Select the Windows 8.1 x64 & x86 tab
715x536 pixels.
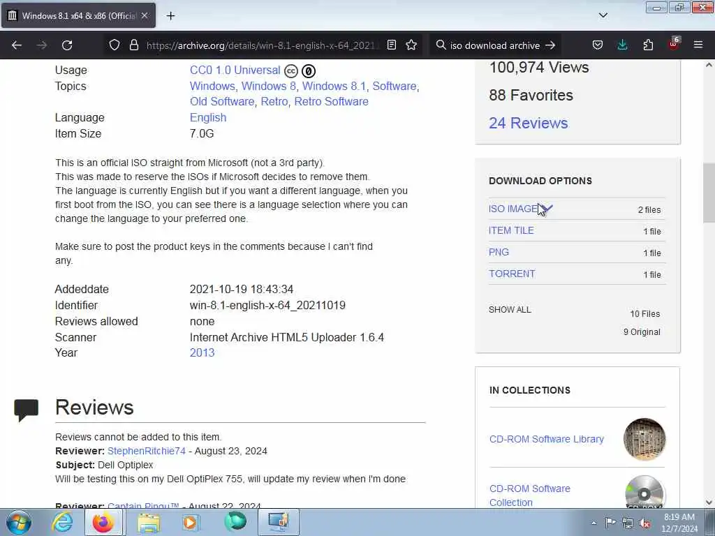78,15
